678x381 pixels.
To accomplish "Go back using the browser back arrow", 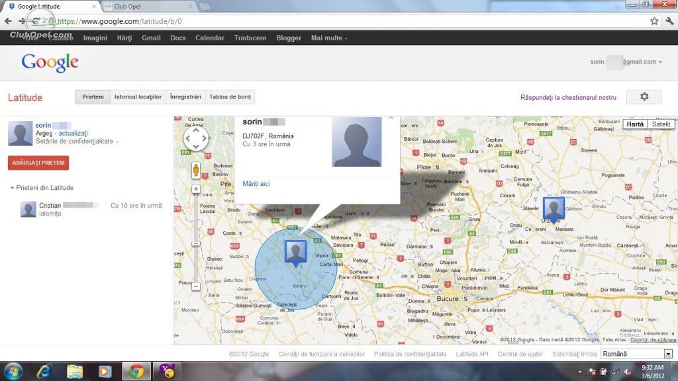I will [x=8, y=21].
